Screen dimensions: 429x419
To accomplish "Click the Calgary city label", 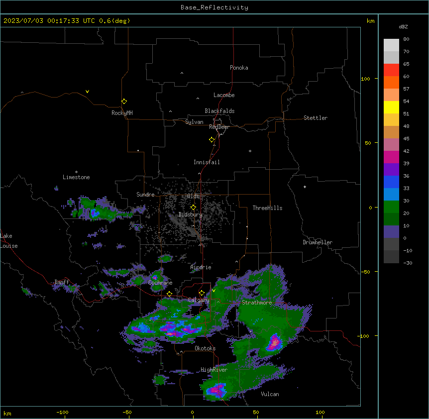I will click(x=199, y=300).
